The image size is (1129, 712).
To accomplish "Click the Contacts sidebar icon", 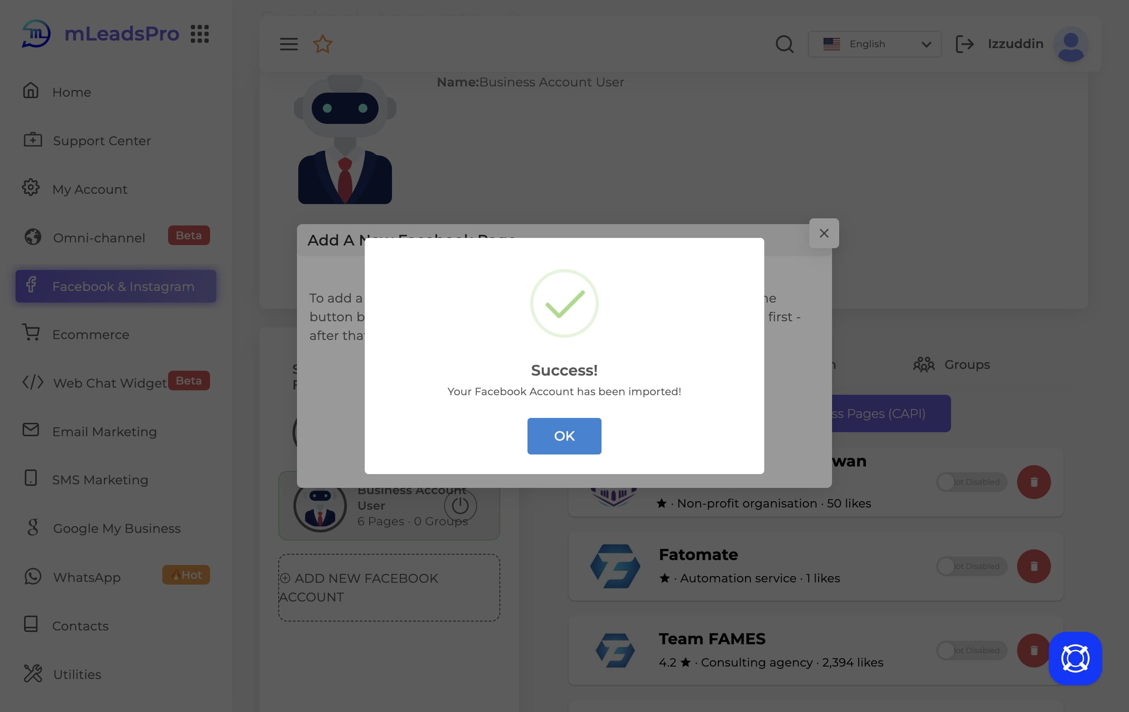I will (x=31, y=625).
